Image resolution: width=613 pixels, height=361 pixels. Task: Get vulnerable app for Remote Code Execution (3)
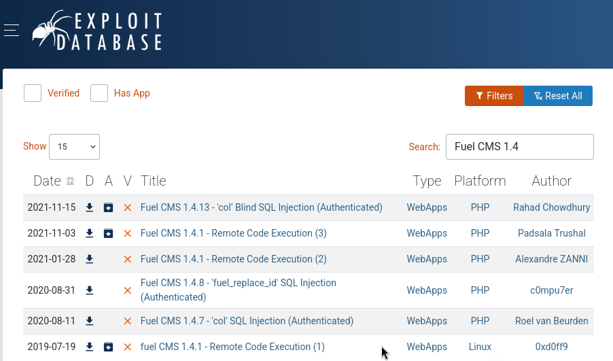[108, 233]
